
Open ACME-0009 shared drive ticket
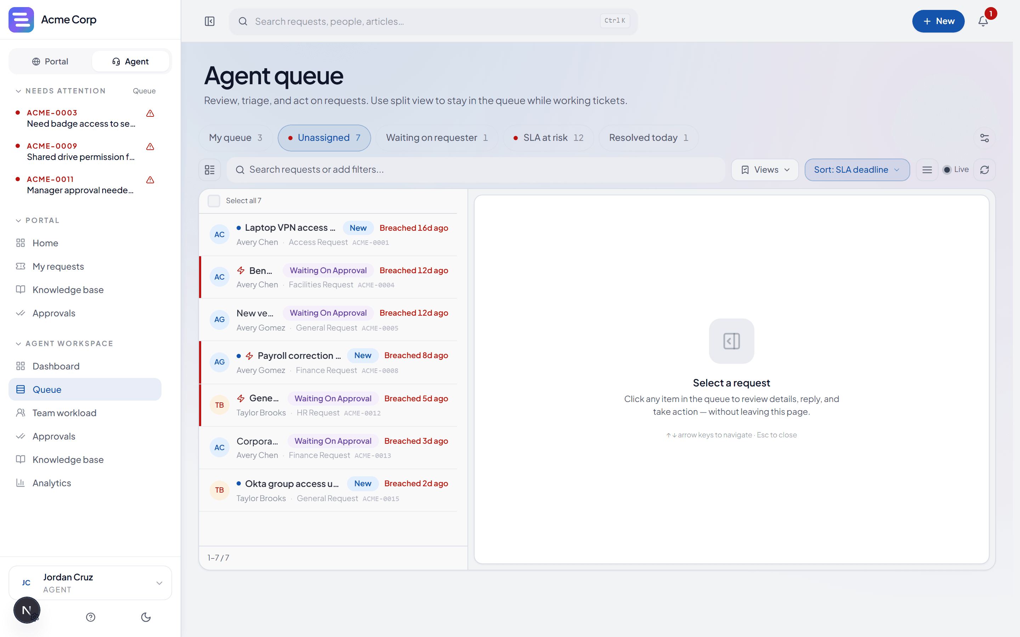[85, 152]
